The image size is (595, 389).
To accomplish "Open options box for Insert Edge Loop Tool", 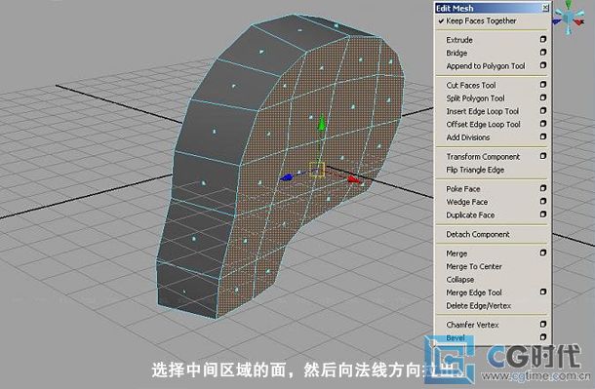I will [543, 111].
